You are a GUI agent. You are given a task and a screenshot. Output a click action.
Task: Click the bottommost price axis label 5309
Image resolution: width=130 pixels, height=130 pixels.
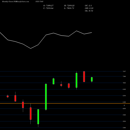[x=124, y=128]
